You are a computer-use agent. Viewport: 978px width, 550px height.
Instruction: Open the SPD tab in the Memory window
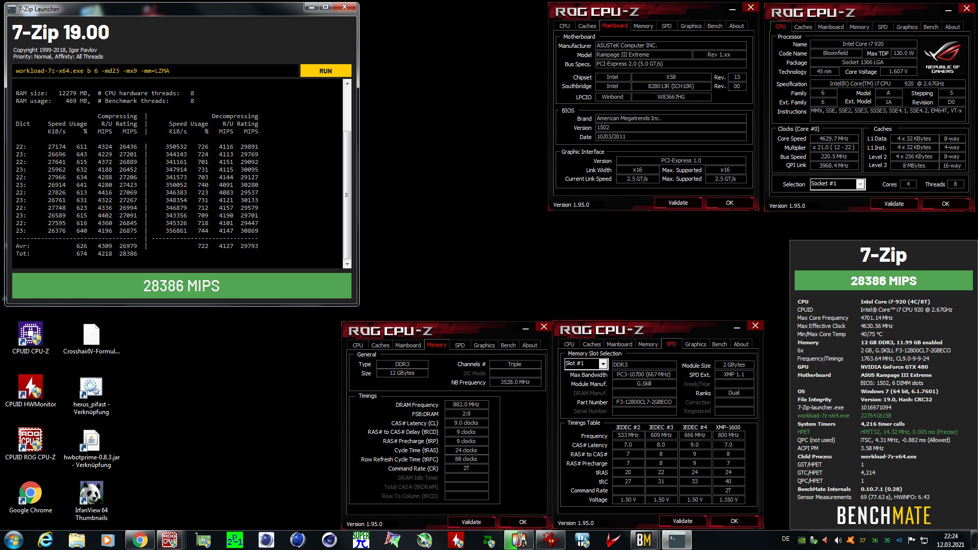(x=459, y=345)
